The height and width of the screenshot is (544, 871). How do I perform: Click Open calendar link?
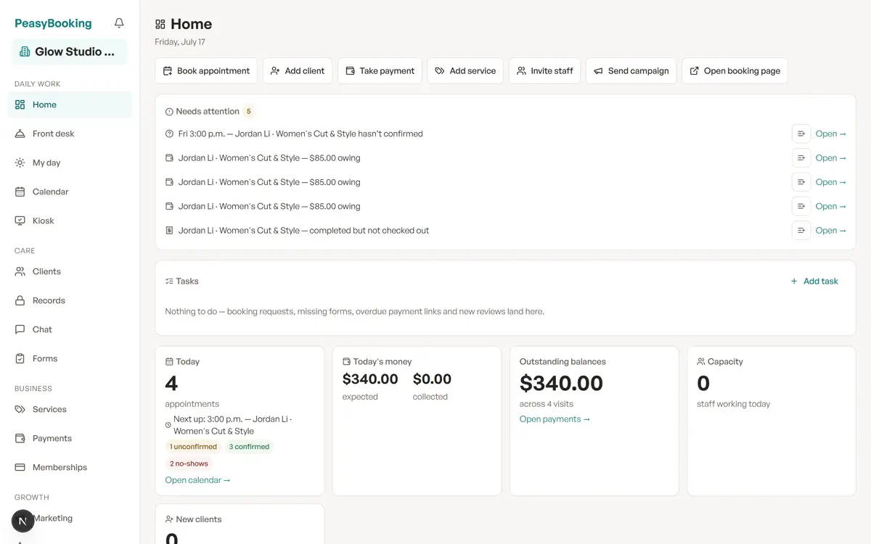coord(197,480)
